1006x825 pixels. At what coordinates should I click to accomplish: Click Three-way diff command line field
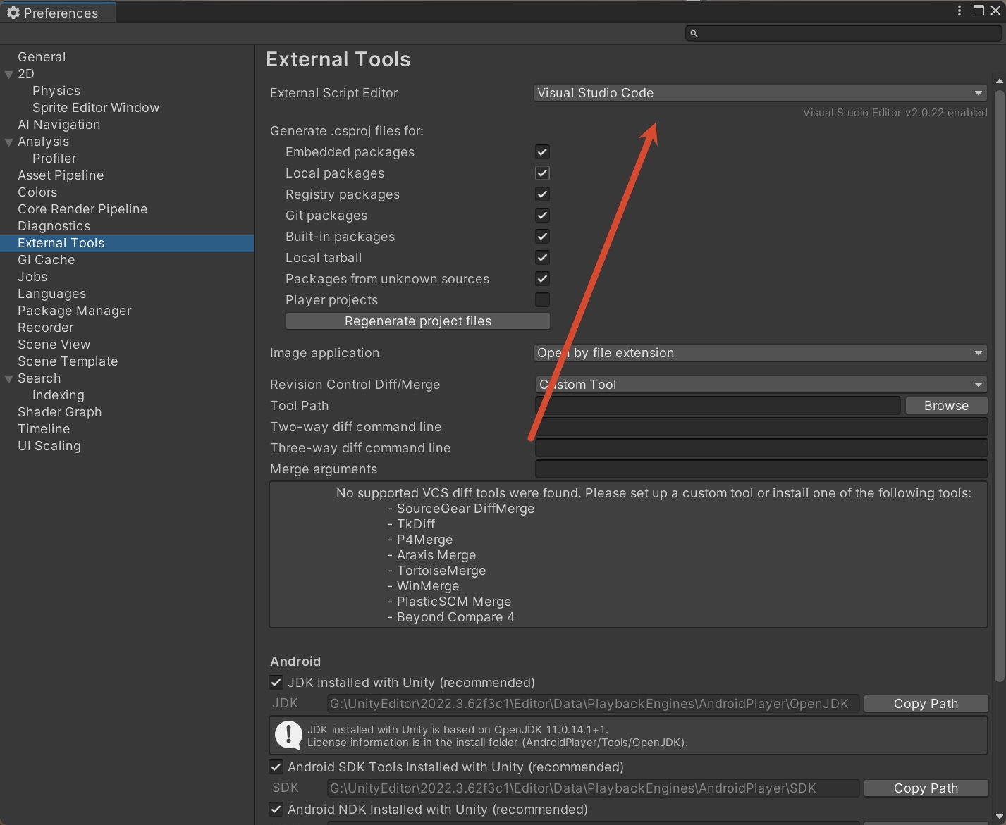coord(761,448)
